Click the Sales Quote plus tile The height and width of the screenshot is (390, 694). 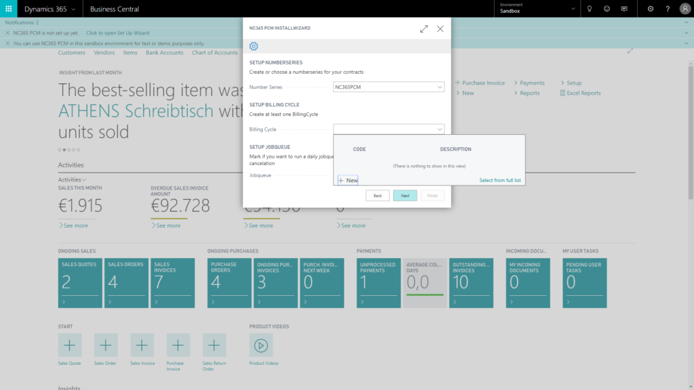[70, 345]
